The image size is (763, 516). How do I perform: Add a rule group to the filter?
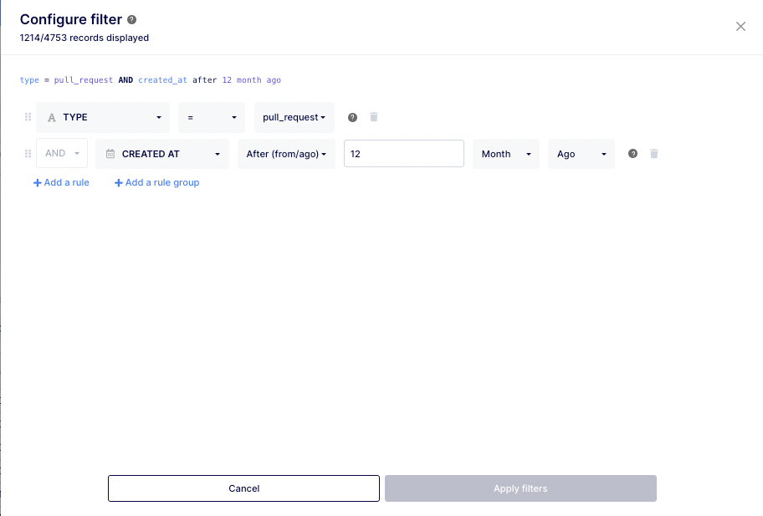pos(156,182)
